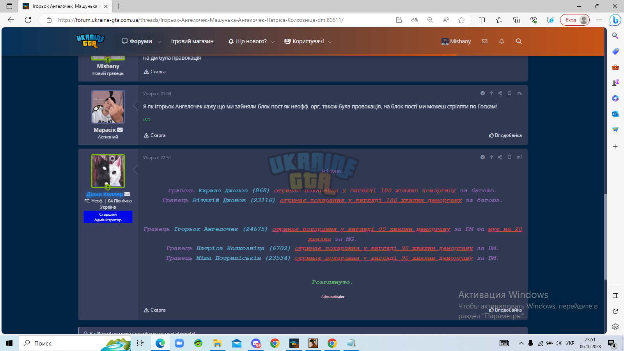Open forum search magnifier

pos(519,41)
